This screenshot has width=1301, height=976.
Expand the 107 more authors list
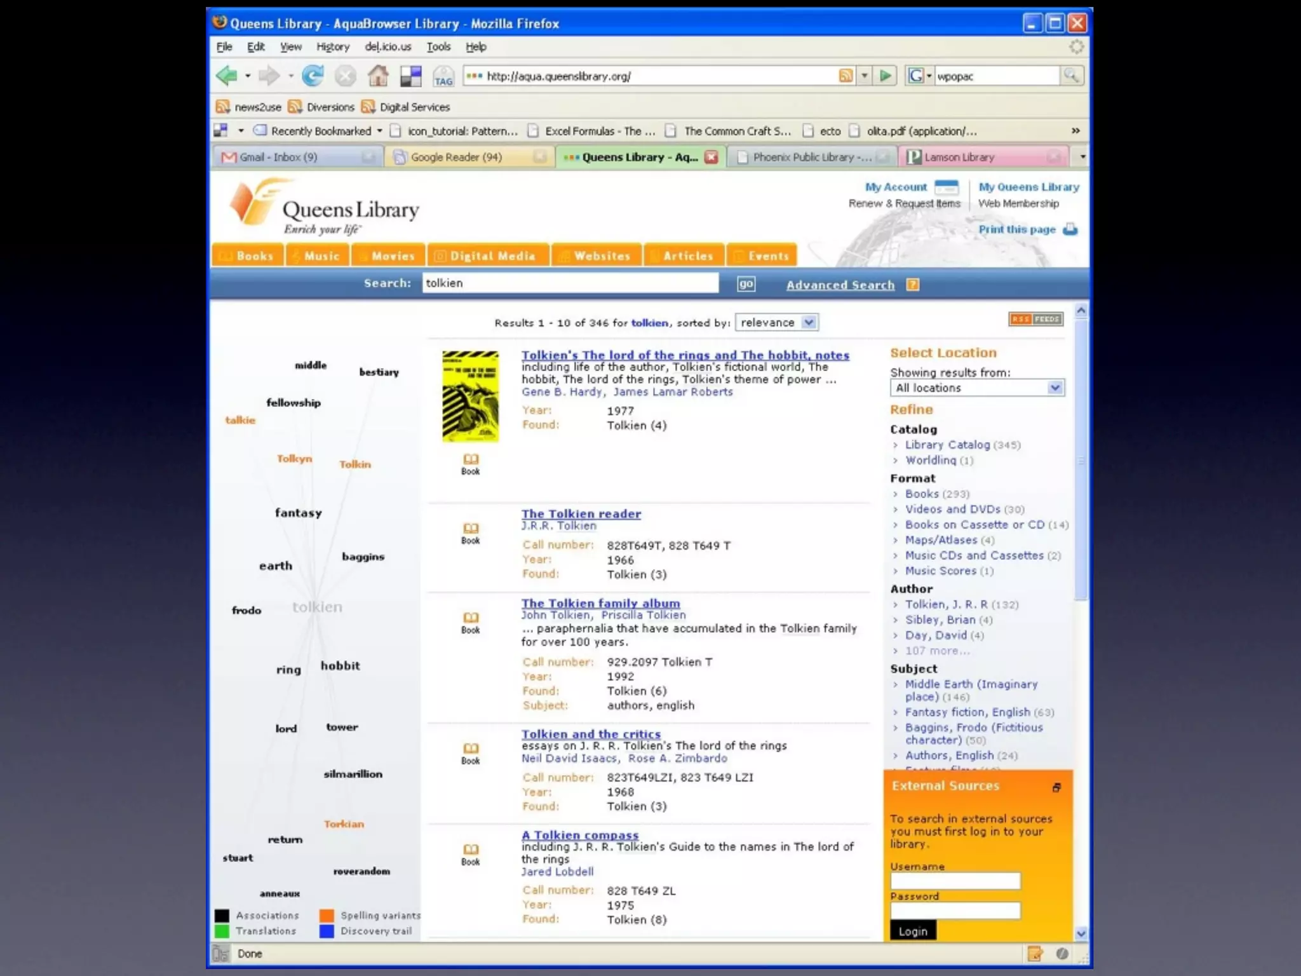(x=937, y=651)
